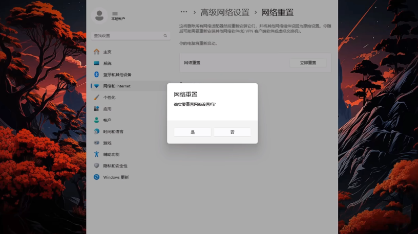This screenshot has height=234, width=418.
Task: Open the 系统 settings icon
Action: 96,63
